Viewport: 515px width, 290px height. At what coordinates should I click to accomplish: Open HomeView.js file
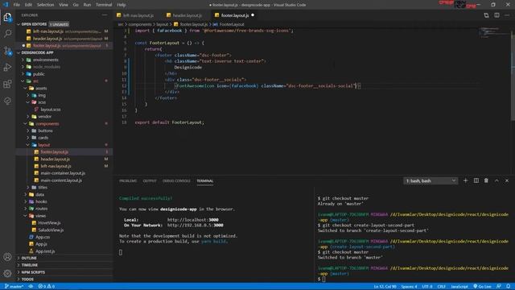tap(49, 223)
